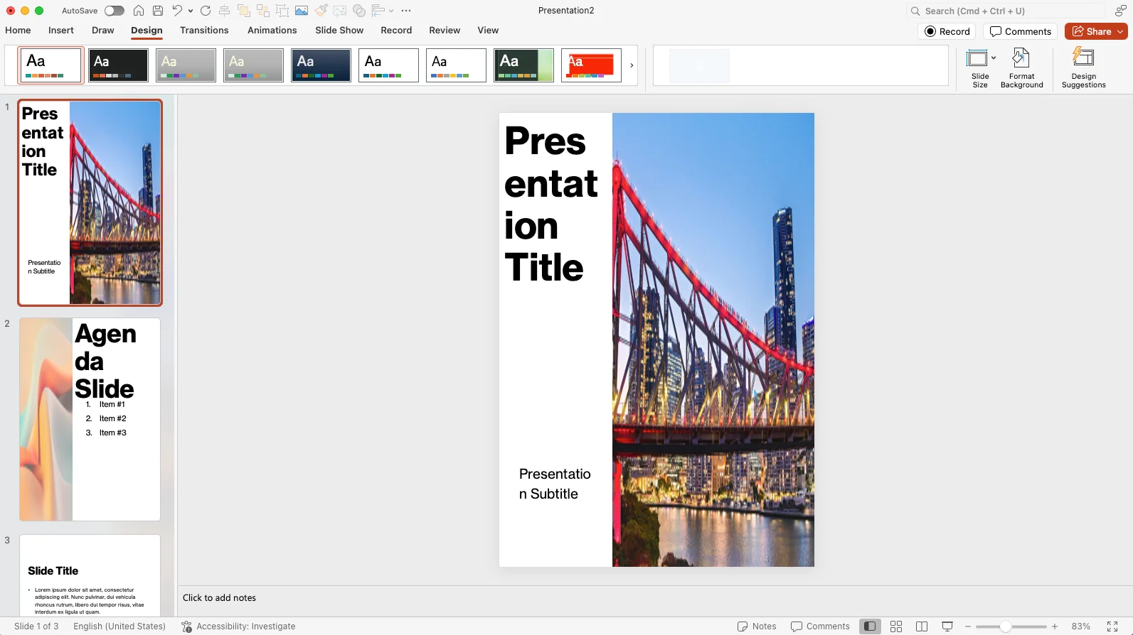Save the presentation with the floppy disk icon
Image resolution: width=1133 pixels, height=635 pixels.
(158, 11)
